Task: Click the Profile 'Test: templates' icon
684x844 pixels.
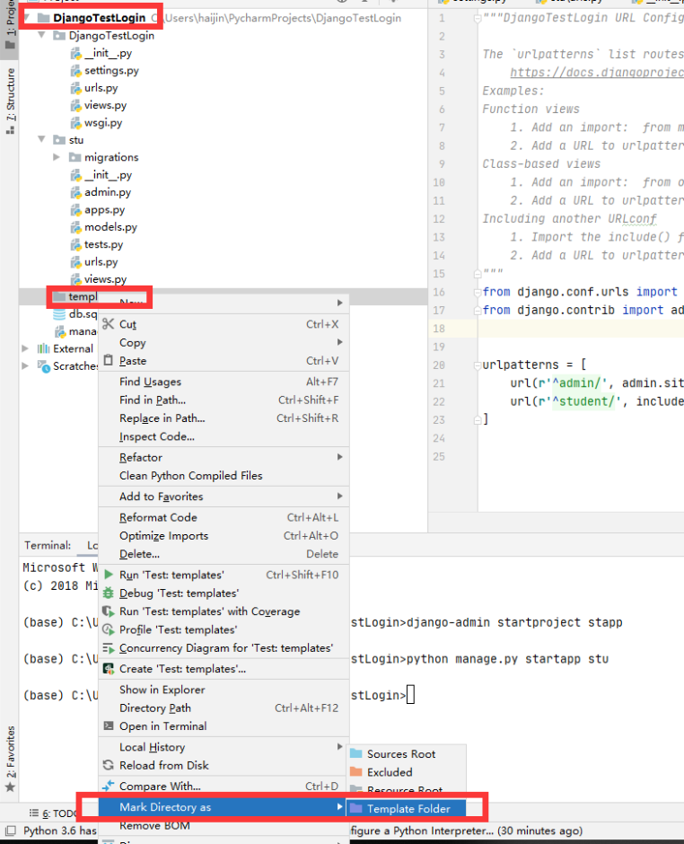Action: (x=109, y=629)
